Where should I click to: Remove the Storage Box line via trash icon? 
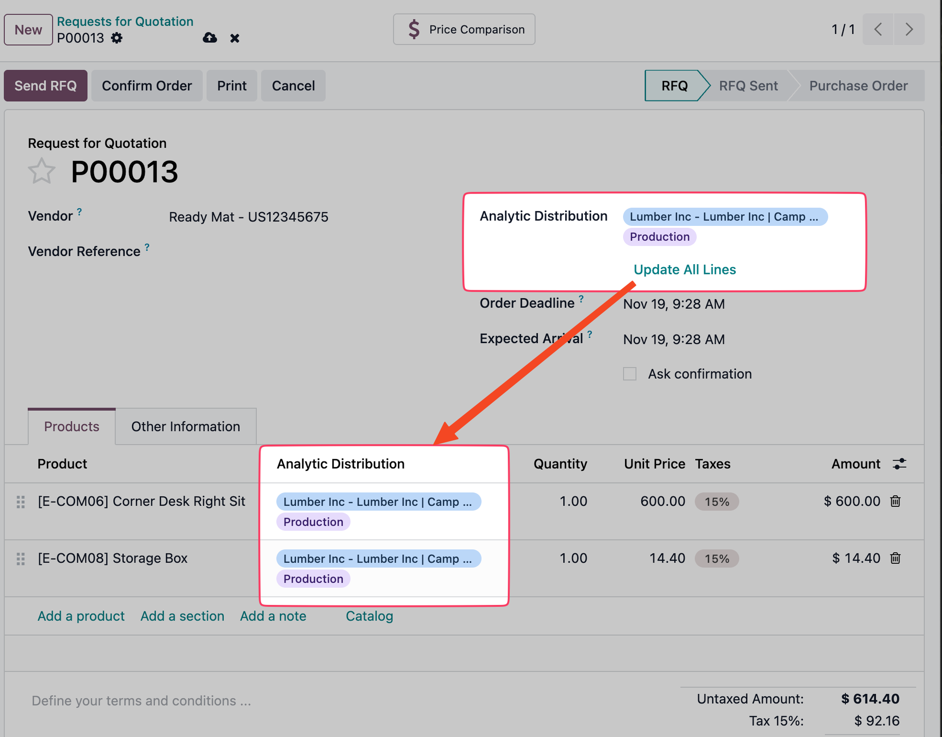(x=895, y=558)
